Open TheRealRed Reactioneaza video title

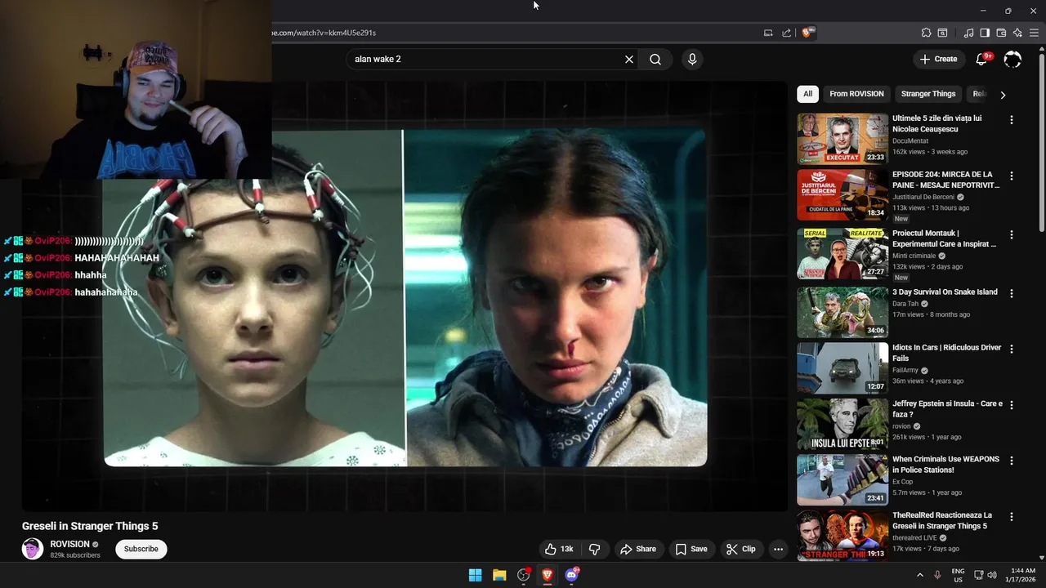coord(942,521)
